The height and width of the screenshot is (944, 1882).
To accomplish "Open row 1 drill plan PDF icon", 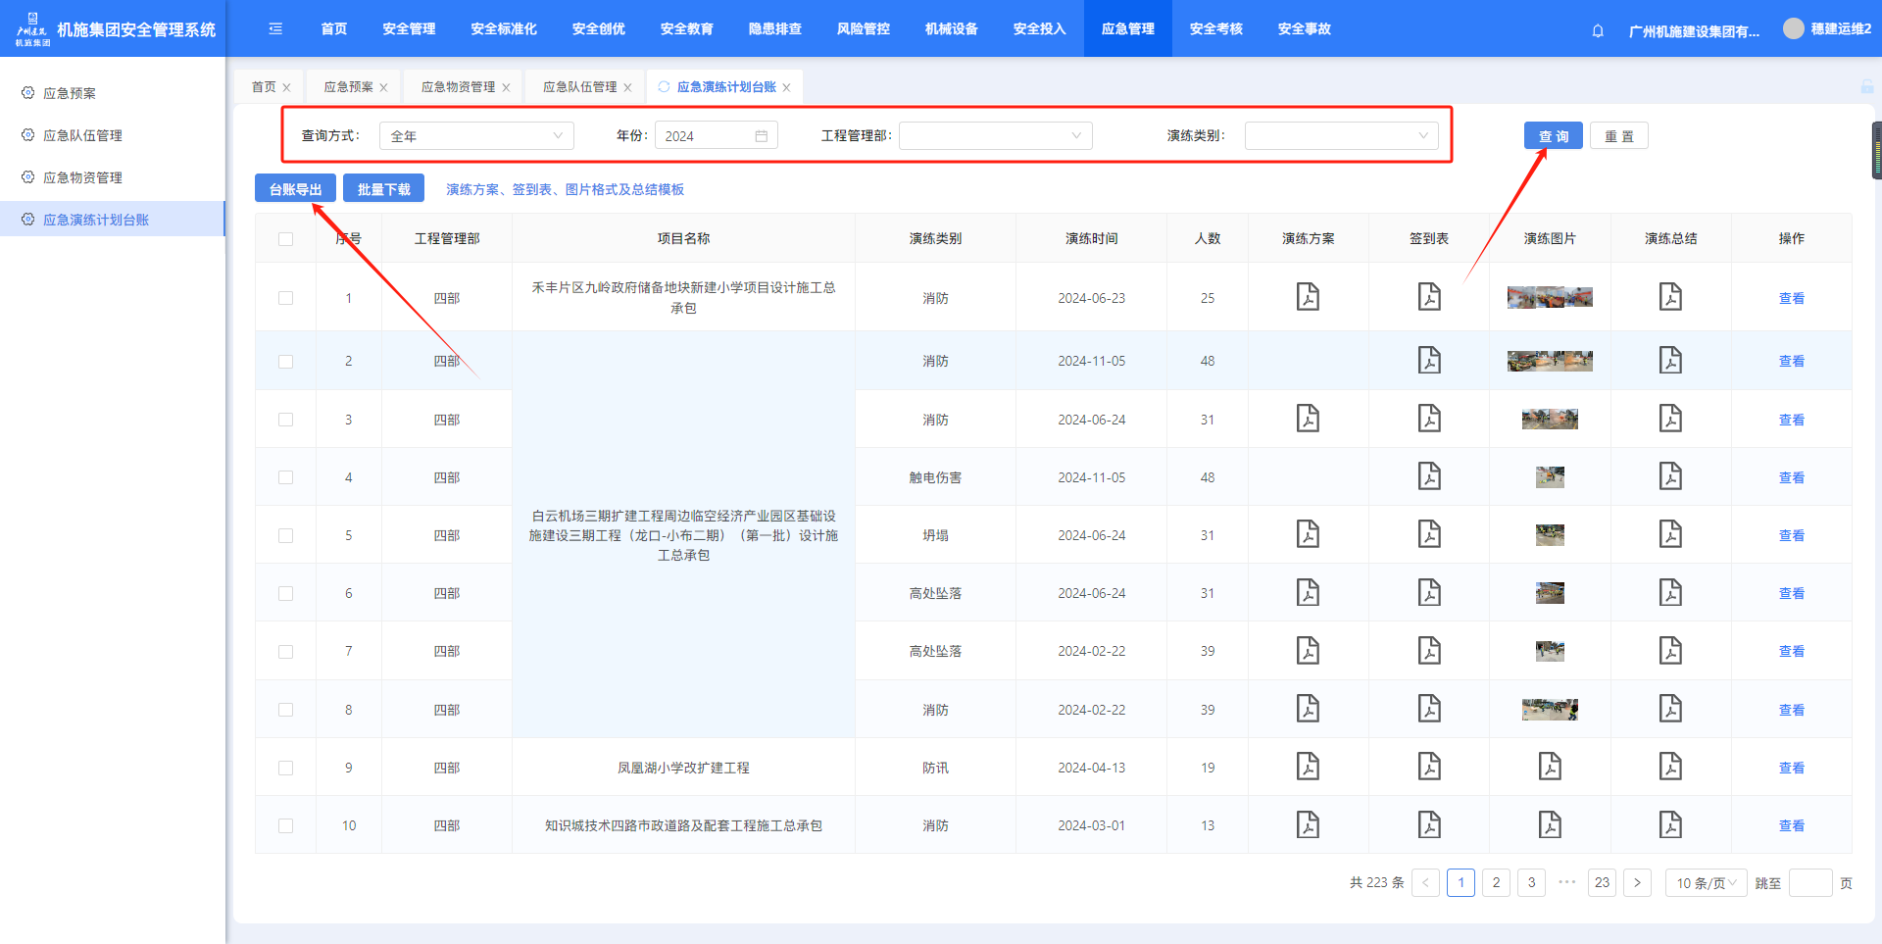I will tap(1308, 297).
